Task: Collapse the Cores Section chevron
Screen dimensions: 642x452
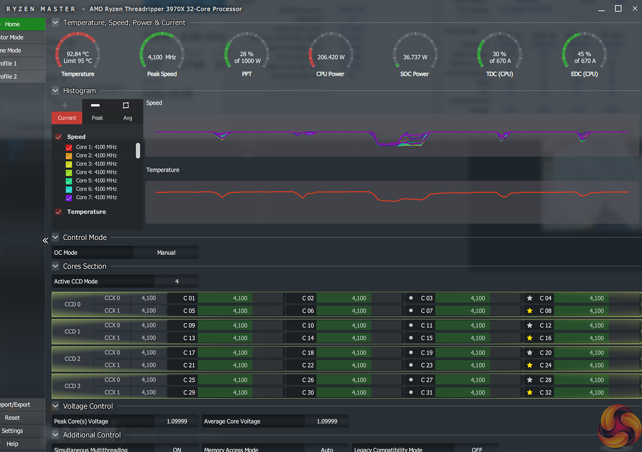Action: [56, 266]
